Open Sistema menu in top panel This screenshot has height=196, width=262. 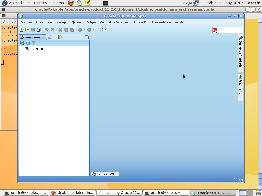pyautogui.click(x=57, y=3)
